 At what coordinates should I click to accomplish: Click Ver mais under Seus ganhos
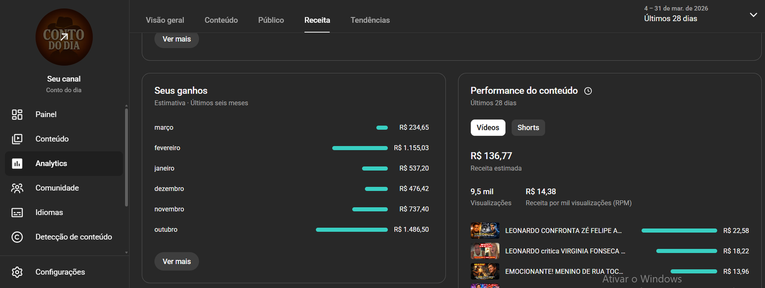(176, 261)
